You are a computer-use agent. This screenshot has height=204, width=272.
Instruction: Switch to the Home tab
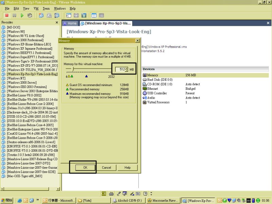[x=70, y=23]
